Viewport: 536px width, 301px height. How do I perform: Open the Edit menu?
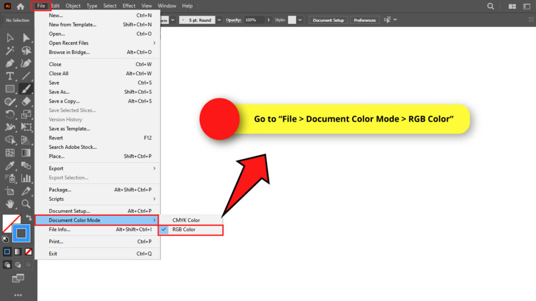click(55, 6)
